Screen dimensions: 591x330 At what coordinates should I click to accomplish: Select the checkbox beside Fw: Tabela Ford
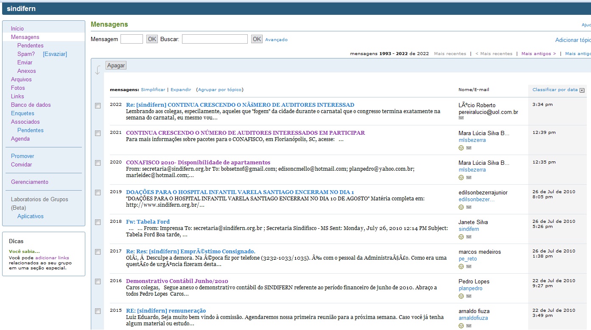tap(98, 222)
